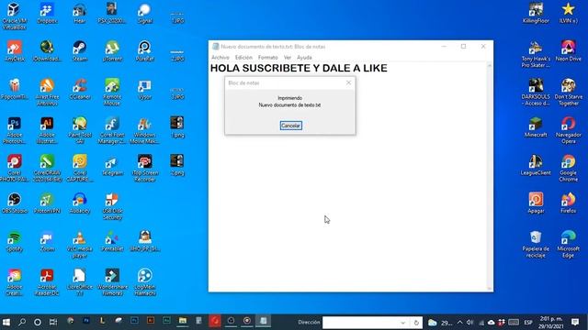Select the LeagueClient desktop shortcut

(x=536, y=166)
